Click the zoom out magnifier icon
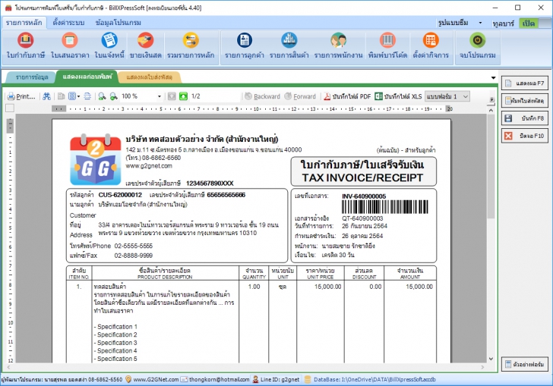 tap(102, 96)
